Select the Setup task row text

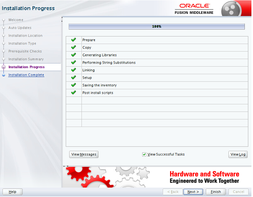pyautogui.click(x=87, y=78)
